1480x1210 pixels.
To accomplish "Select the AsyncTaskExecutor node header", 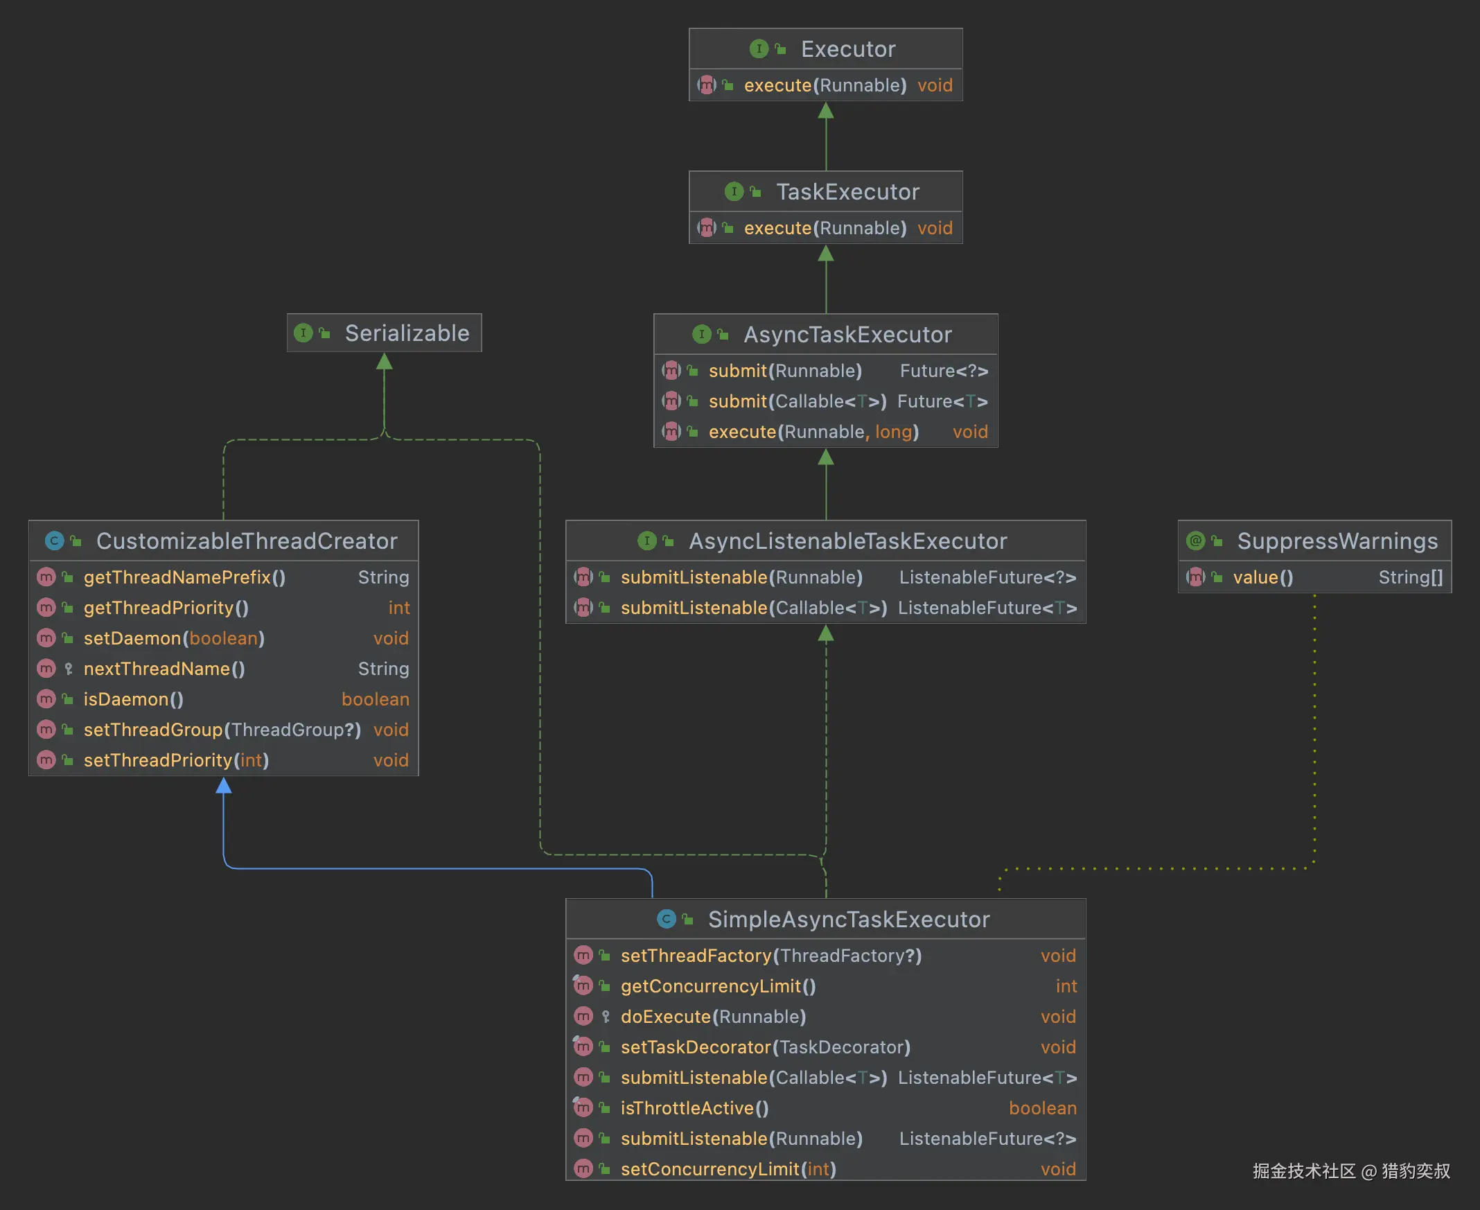I will (x=847, y=335).
